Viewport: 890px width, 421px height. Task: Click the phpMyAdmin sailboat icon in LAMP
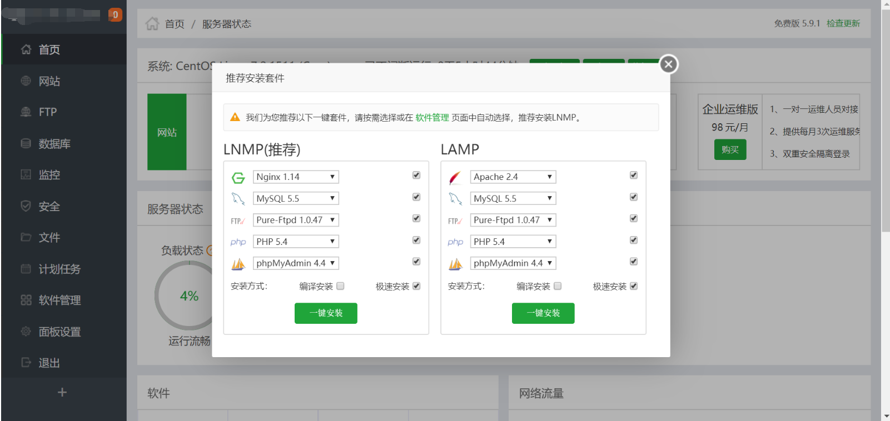click(x=455, y=264)
